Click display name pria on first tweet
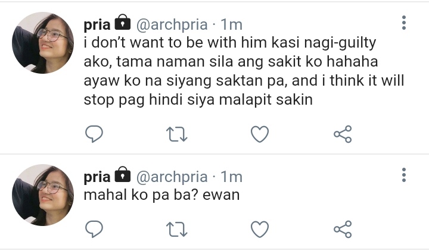 point(97,25)
